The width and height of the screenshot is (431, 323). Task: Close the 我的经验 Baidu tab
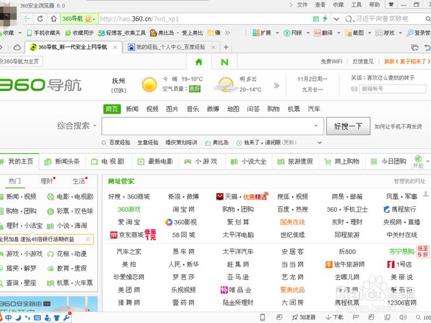[213, 47]
